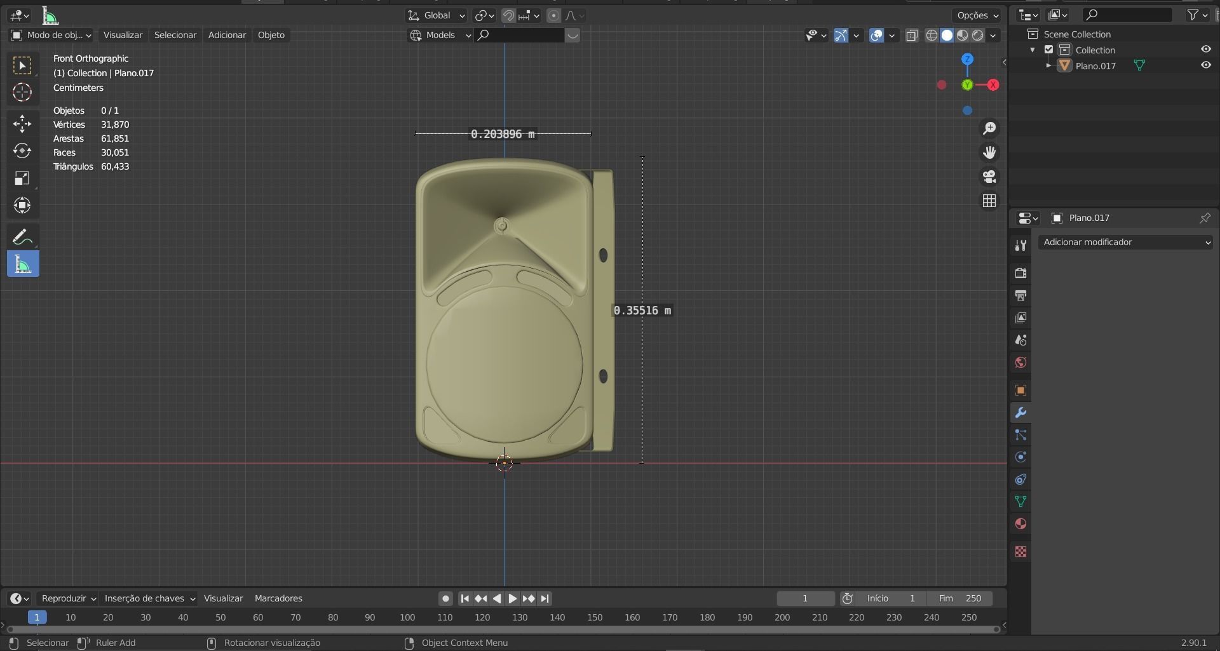Click the pan view hand icon
This screenshot has width=1220, height=651.
pos(989,152)
